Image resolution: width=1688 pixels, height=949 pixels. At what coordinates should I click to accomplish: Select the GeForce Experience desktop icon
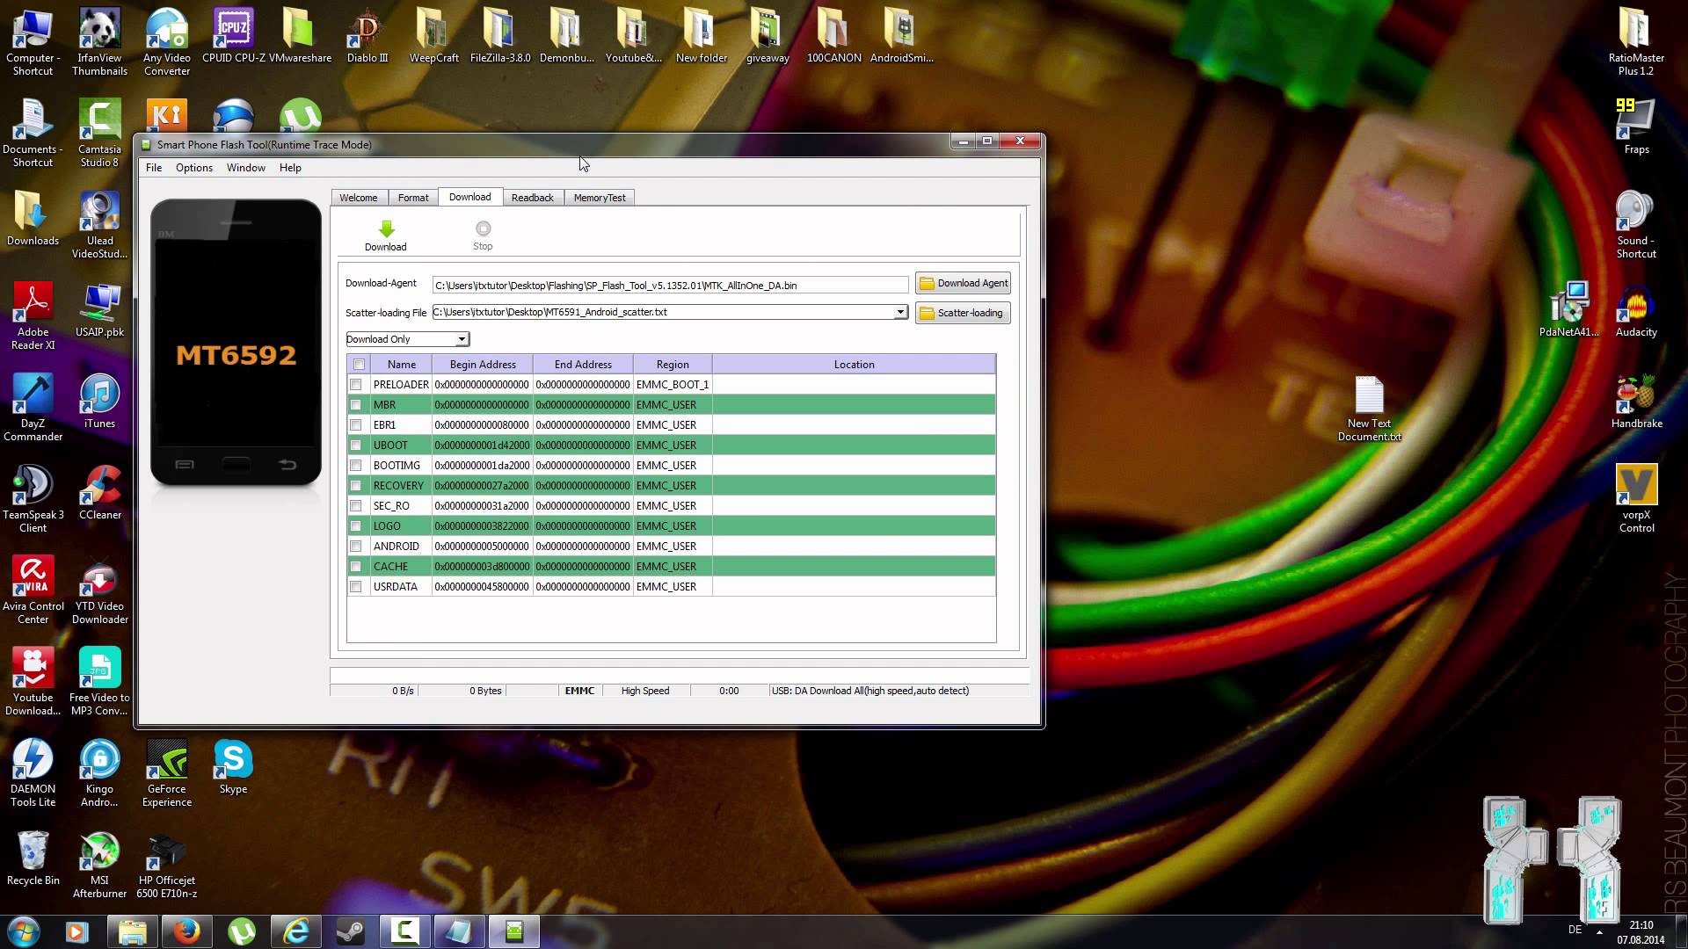pyautogui.click(x=167, y=773)
